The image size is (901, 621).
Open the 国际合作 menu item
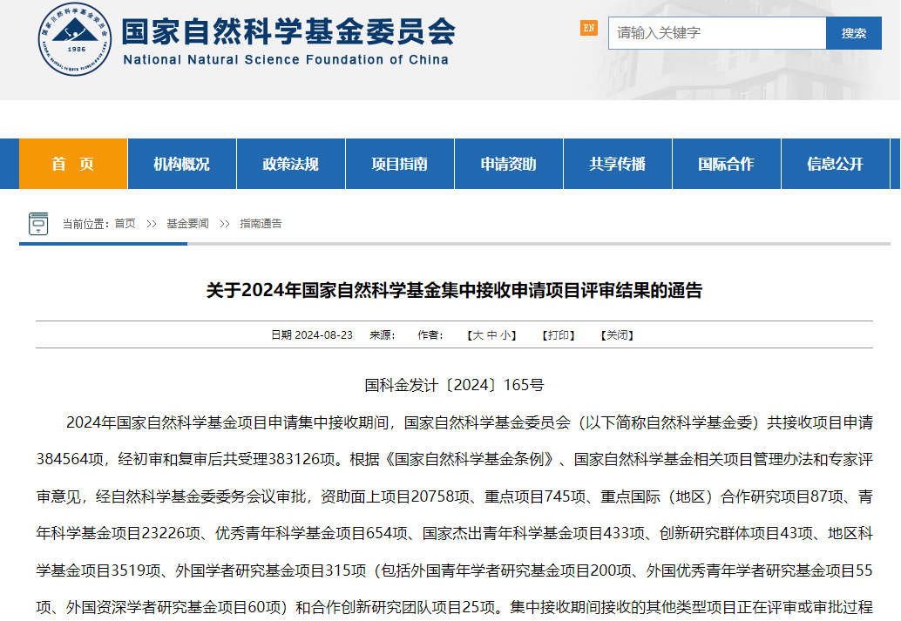727,164
